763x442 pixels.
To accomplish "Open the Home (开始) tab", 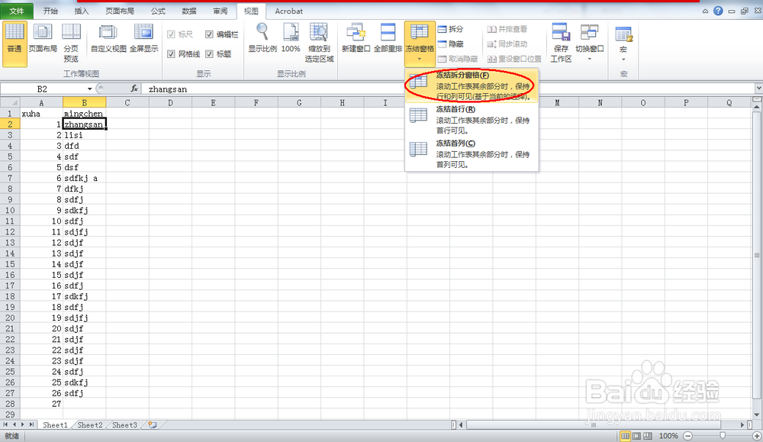I will pyautogui.click(x=50, y=11).
